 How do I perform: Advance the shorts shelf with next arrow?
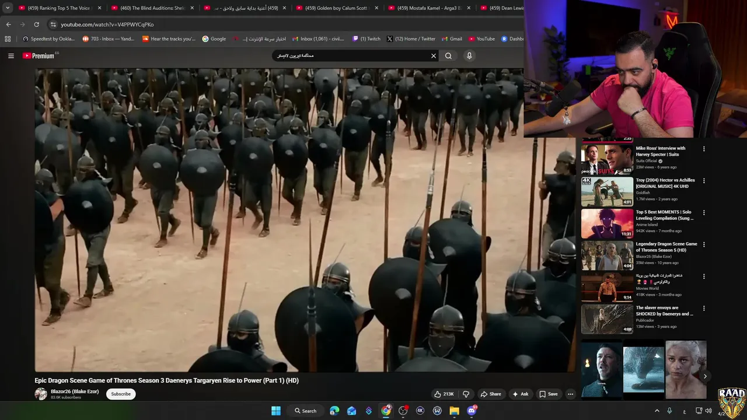coord(705,377)
